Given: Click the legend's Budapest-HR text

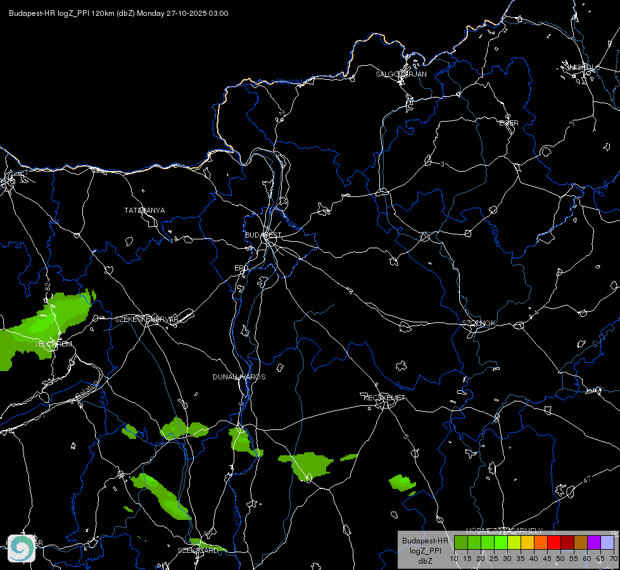Looking at the screenshot, I should click(425, 541).
